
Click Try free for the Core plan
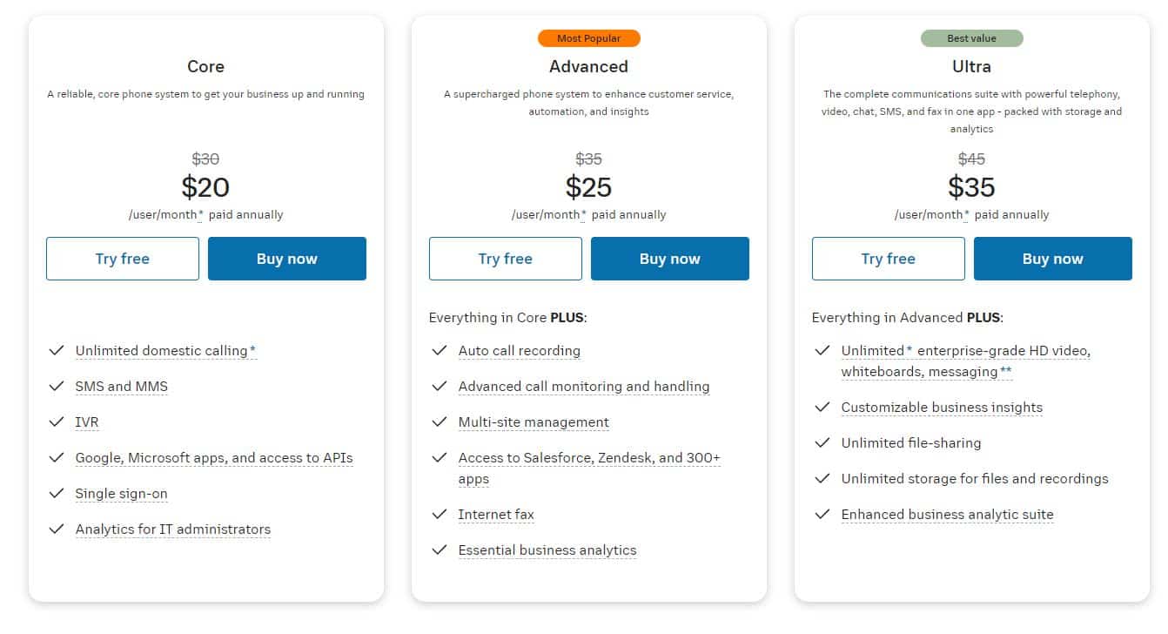click(123, 259)
